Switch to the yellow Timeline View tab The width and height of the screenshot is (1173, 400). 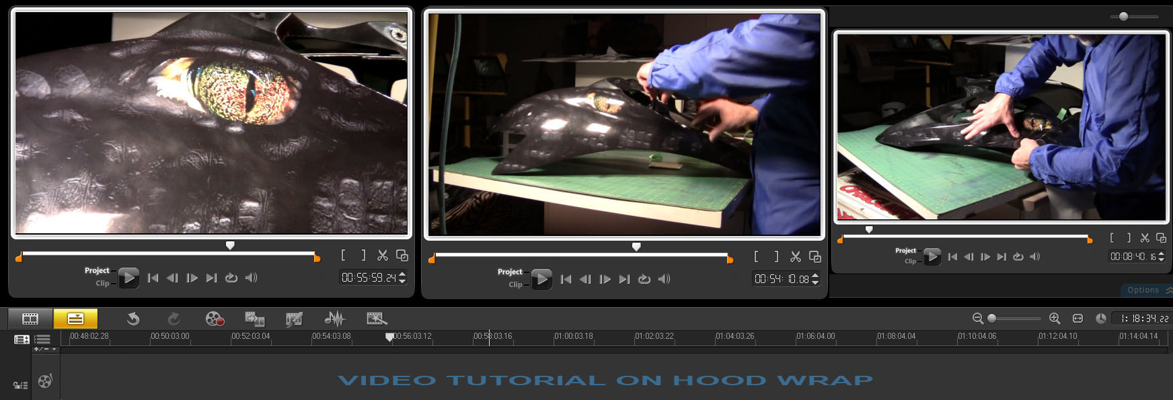tap(75, 319)
